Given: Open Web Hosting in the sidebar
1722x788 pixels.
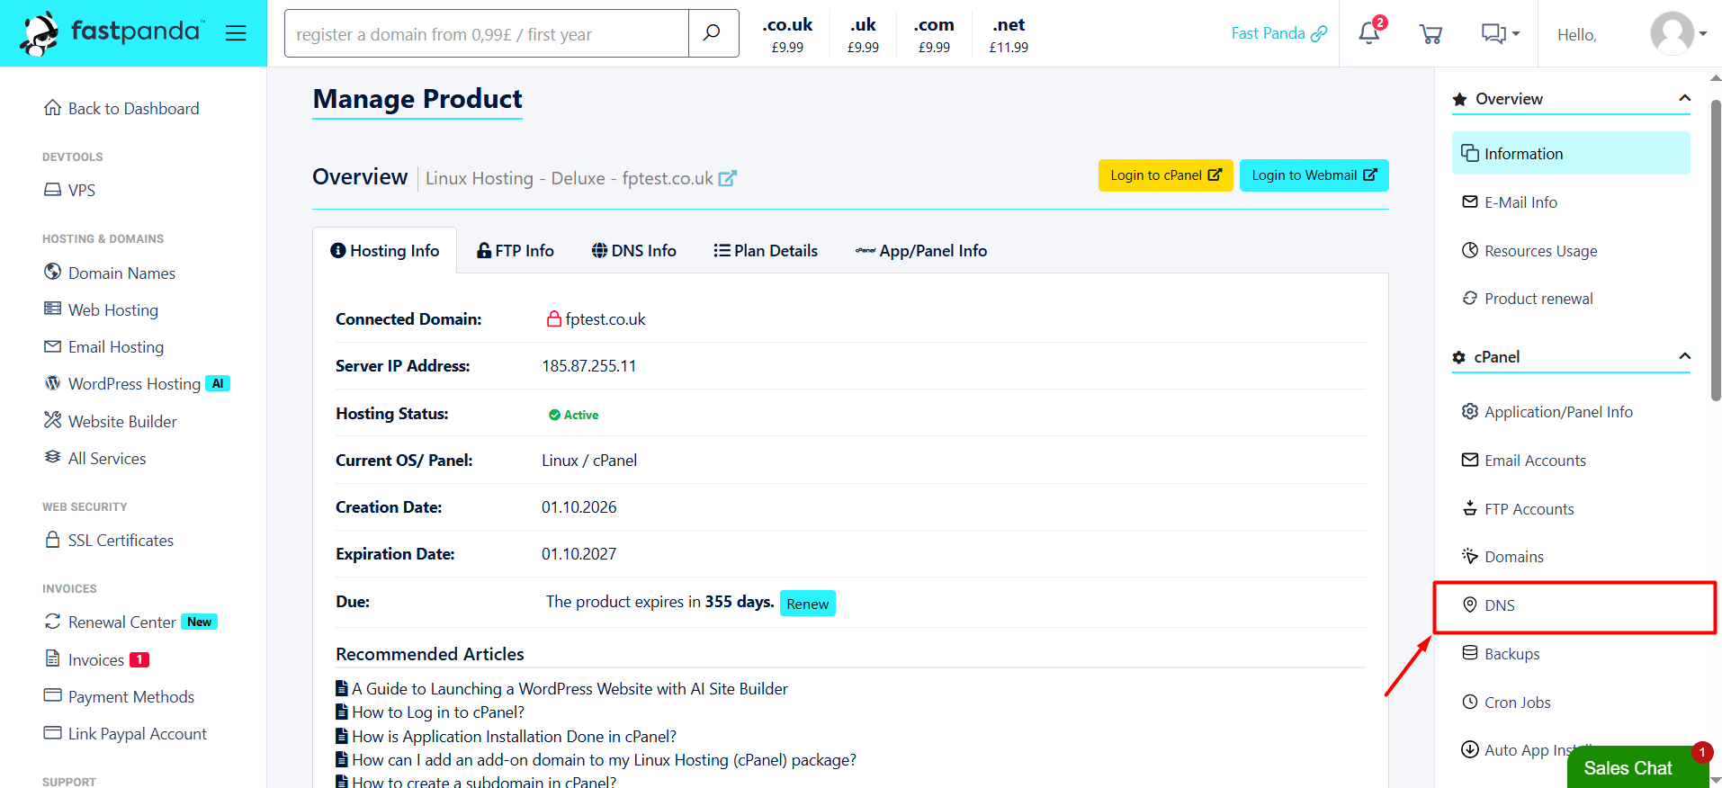Looking at the screenshot, I should pyautogui.click(x=101, y=310).
